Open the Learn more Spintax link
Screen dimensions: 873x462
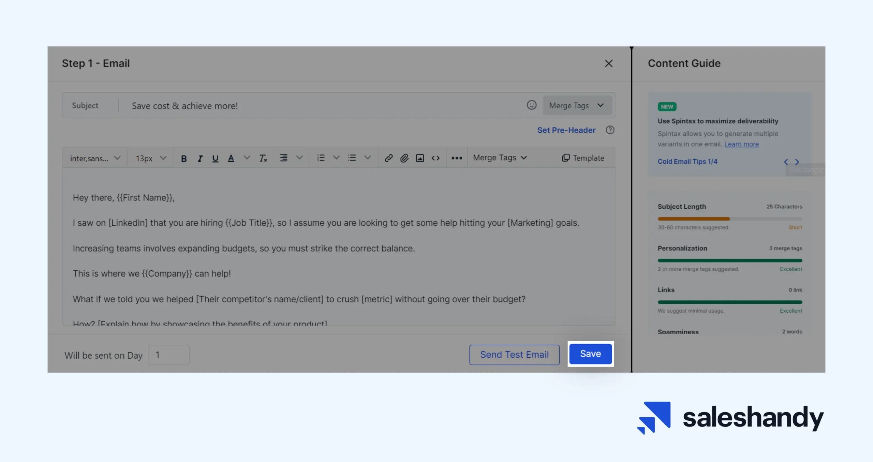tap(741, 144)
